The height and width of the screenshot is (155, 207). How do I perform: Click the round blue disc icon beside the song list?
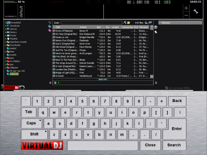click(x=156, y=27)
